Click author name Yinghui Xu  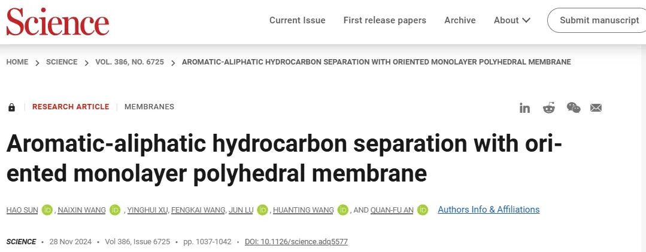[147, 210]
